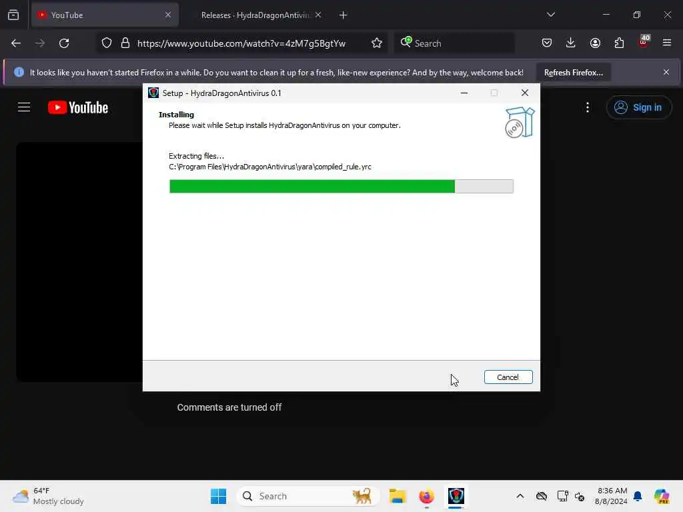The height and width of the screenshot is (512, 683).
Task: Go forward to the next page
Action: tap(39, 43)
